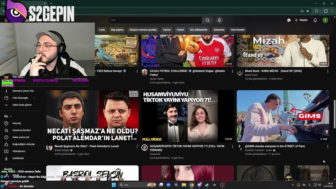Click the Windows taskbar Ara search box
Viewport: 336px width, 189px height.
(137, 185)
